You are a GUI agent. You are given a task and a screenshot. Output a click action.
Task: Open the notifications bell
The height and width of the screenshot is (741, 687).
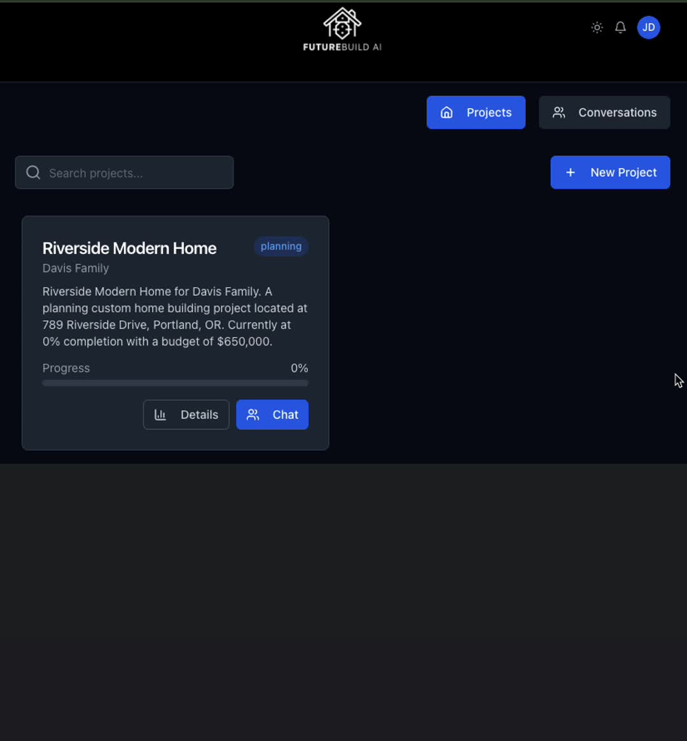pos(620,27)
